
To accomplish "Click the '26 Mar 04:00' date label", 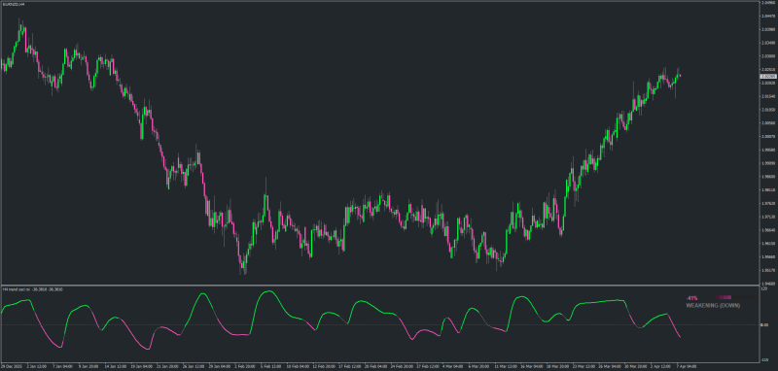I will click(611, 366).
